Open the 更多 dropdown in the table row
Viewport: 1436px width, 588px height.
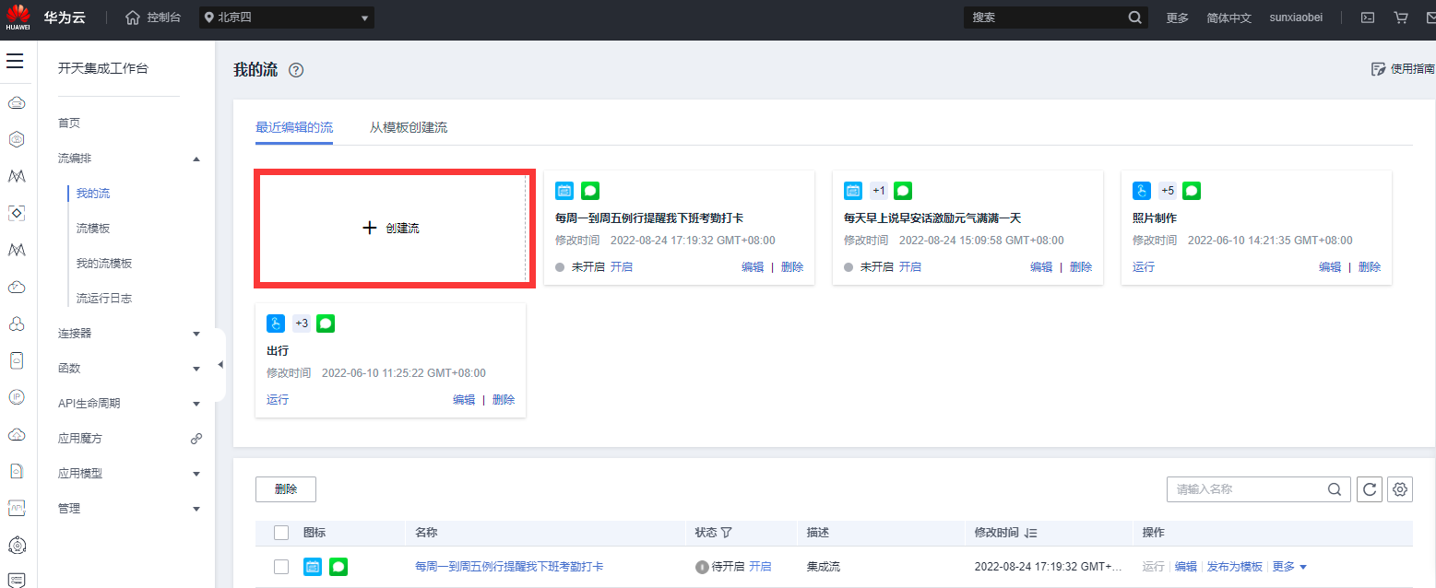coord(1289,567)
